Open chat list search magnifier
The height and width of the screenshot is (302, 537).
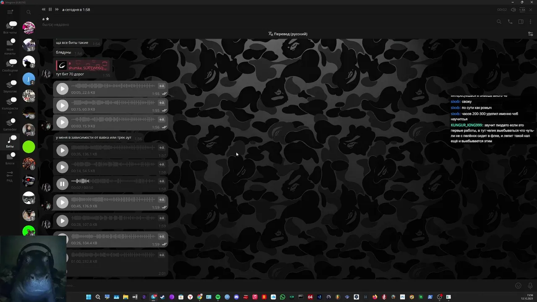29,12
